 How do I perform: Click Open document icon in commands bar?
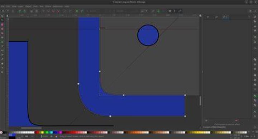click(x=255, y=21)
